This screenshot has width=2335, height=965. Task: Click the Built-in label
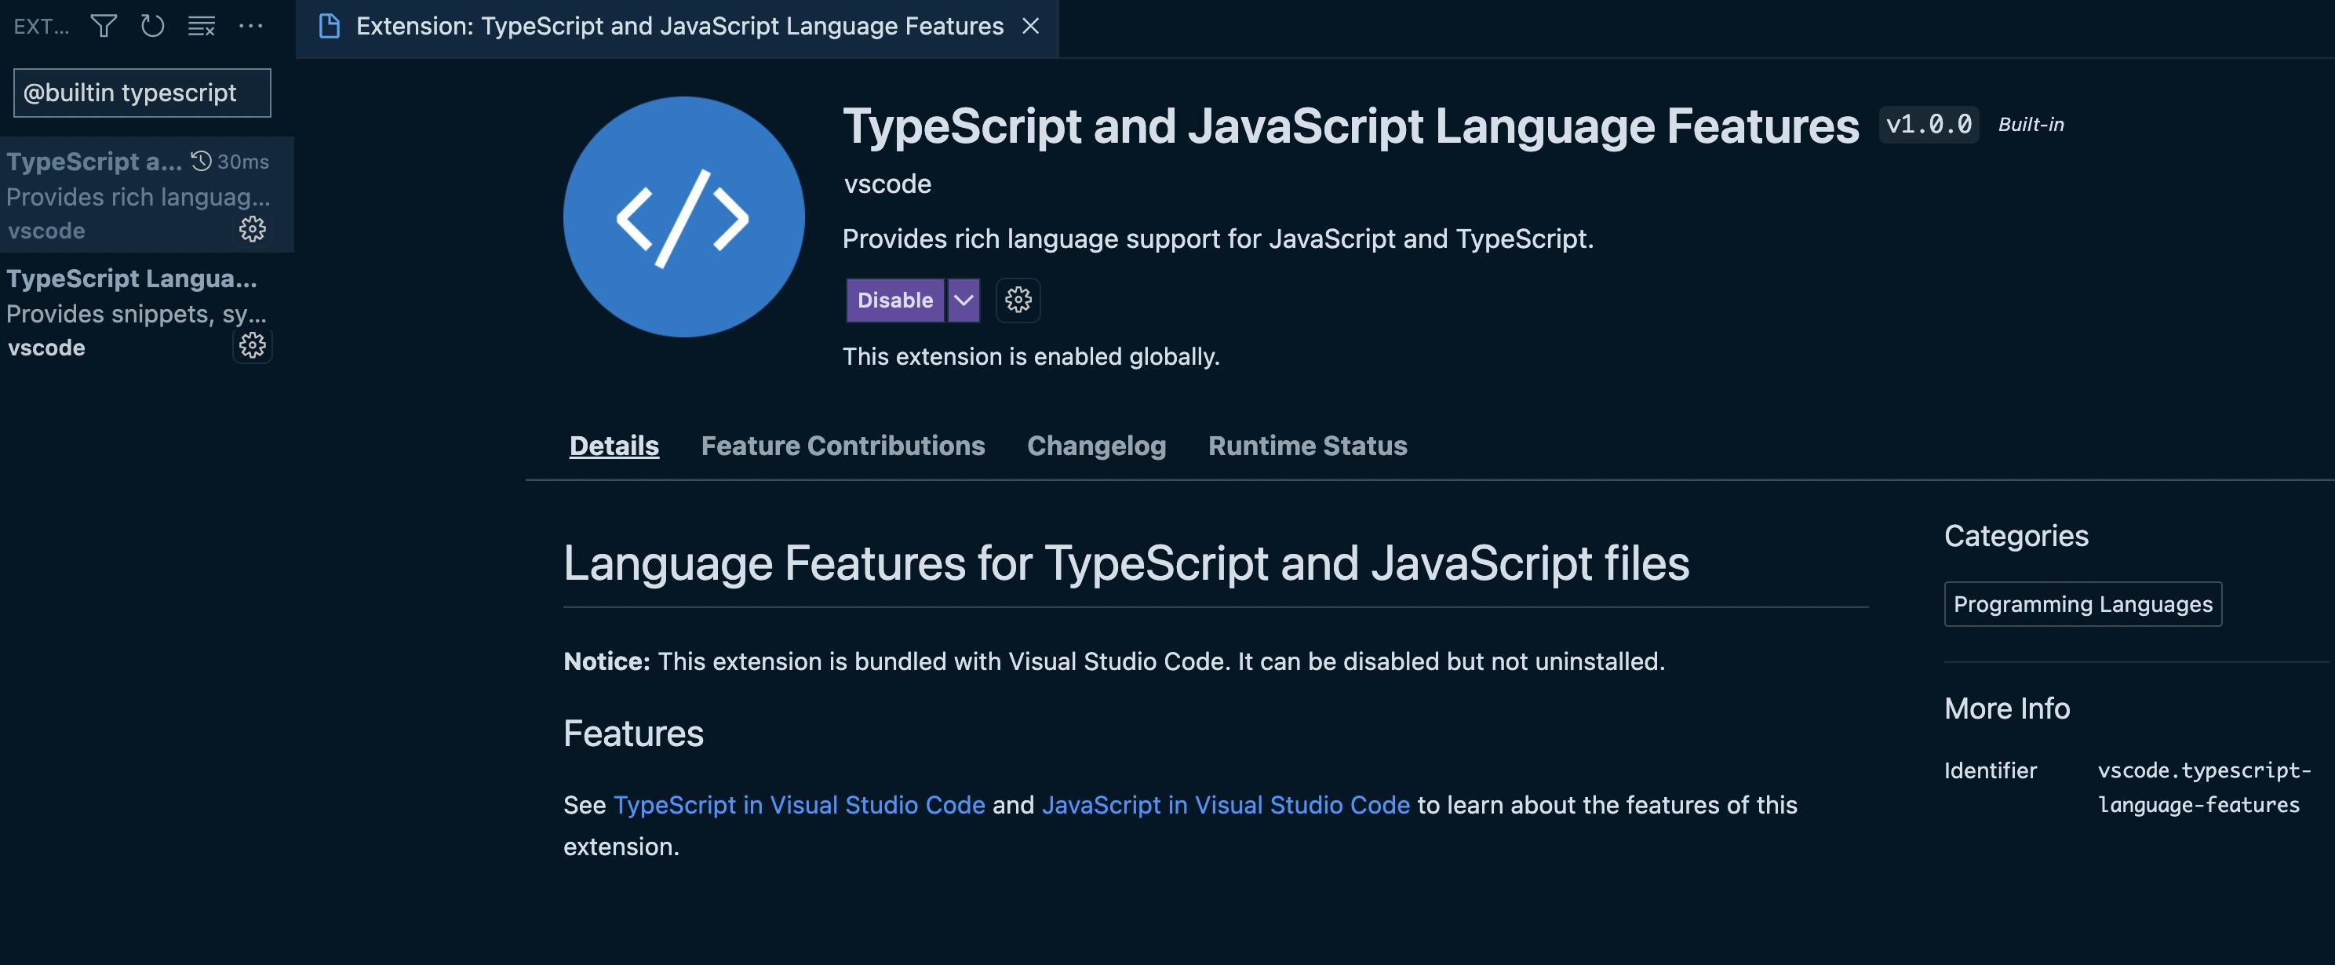coord(2031,124)
